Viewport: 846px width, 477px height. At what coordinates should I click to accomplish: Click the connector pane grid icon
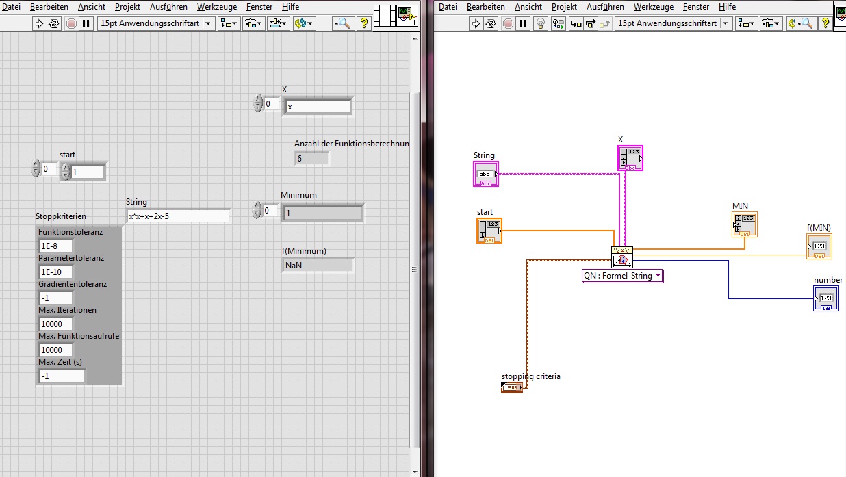(385, 15)
